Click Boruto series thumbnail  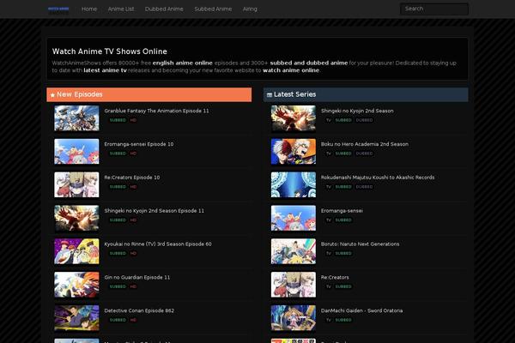[x=294, y=251]
